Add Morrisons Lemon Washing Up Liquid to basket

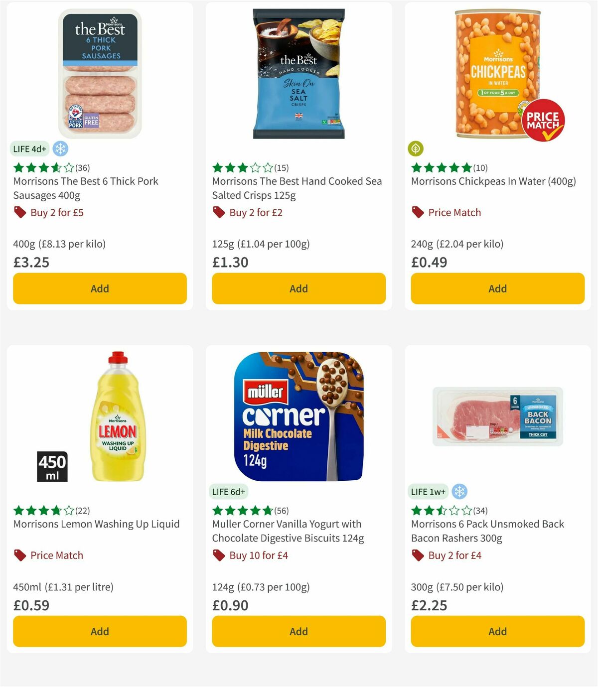click(100, 631)
